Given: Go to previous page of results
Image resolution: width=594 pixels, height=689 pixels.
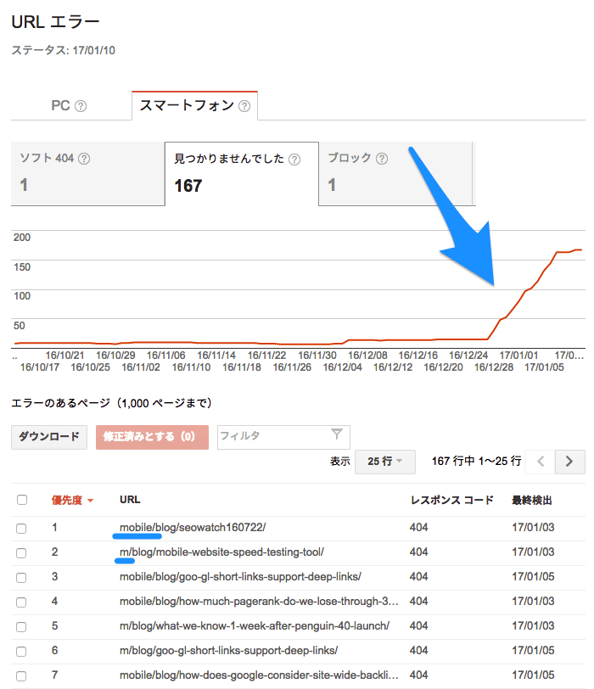Looking at the screenshot, I should coord(541,462).
